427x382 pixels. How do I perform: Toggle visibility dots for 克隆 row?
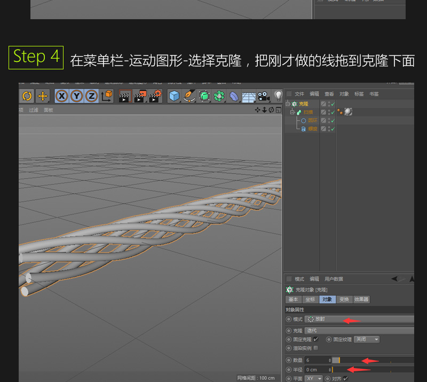tap(329, 104)
